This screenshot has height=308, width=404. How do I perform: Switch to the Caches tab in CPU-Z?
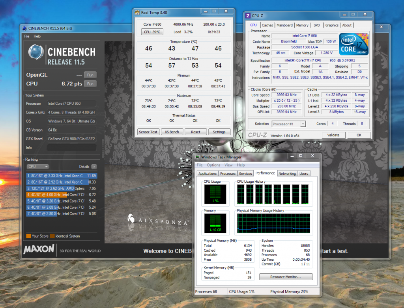[267, 25]
